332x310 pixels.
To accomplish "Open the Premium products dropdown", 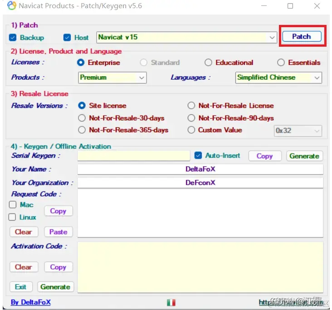I will pos(112,77).
